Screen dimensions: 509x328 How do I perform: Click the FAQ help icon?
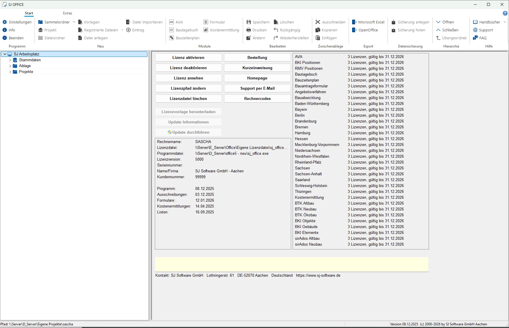(x=475, y=38)
